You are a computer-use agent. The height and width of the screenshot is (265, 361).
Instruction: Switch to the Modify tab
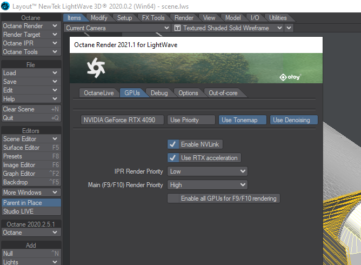pos(99,18)
